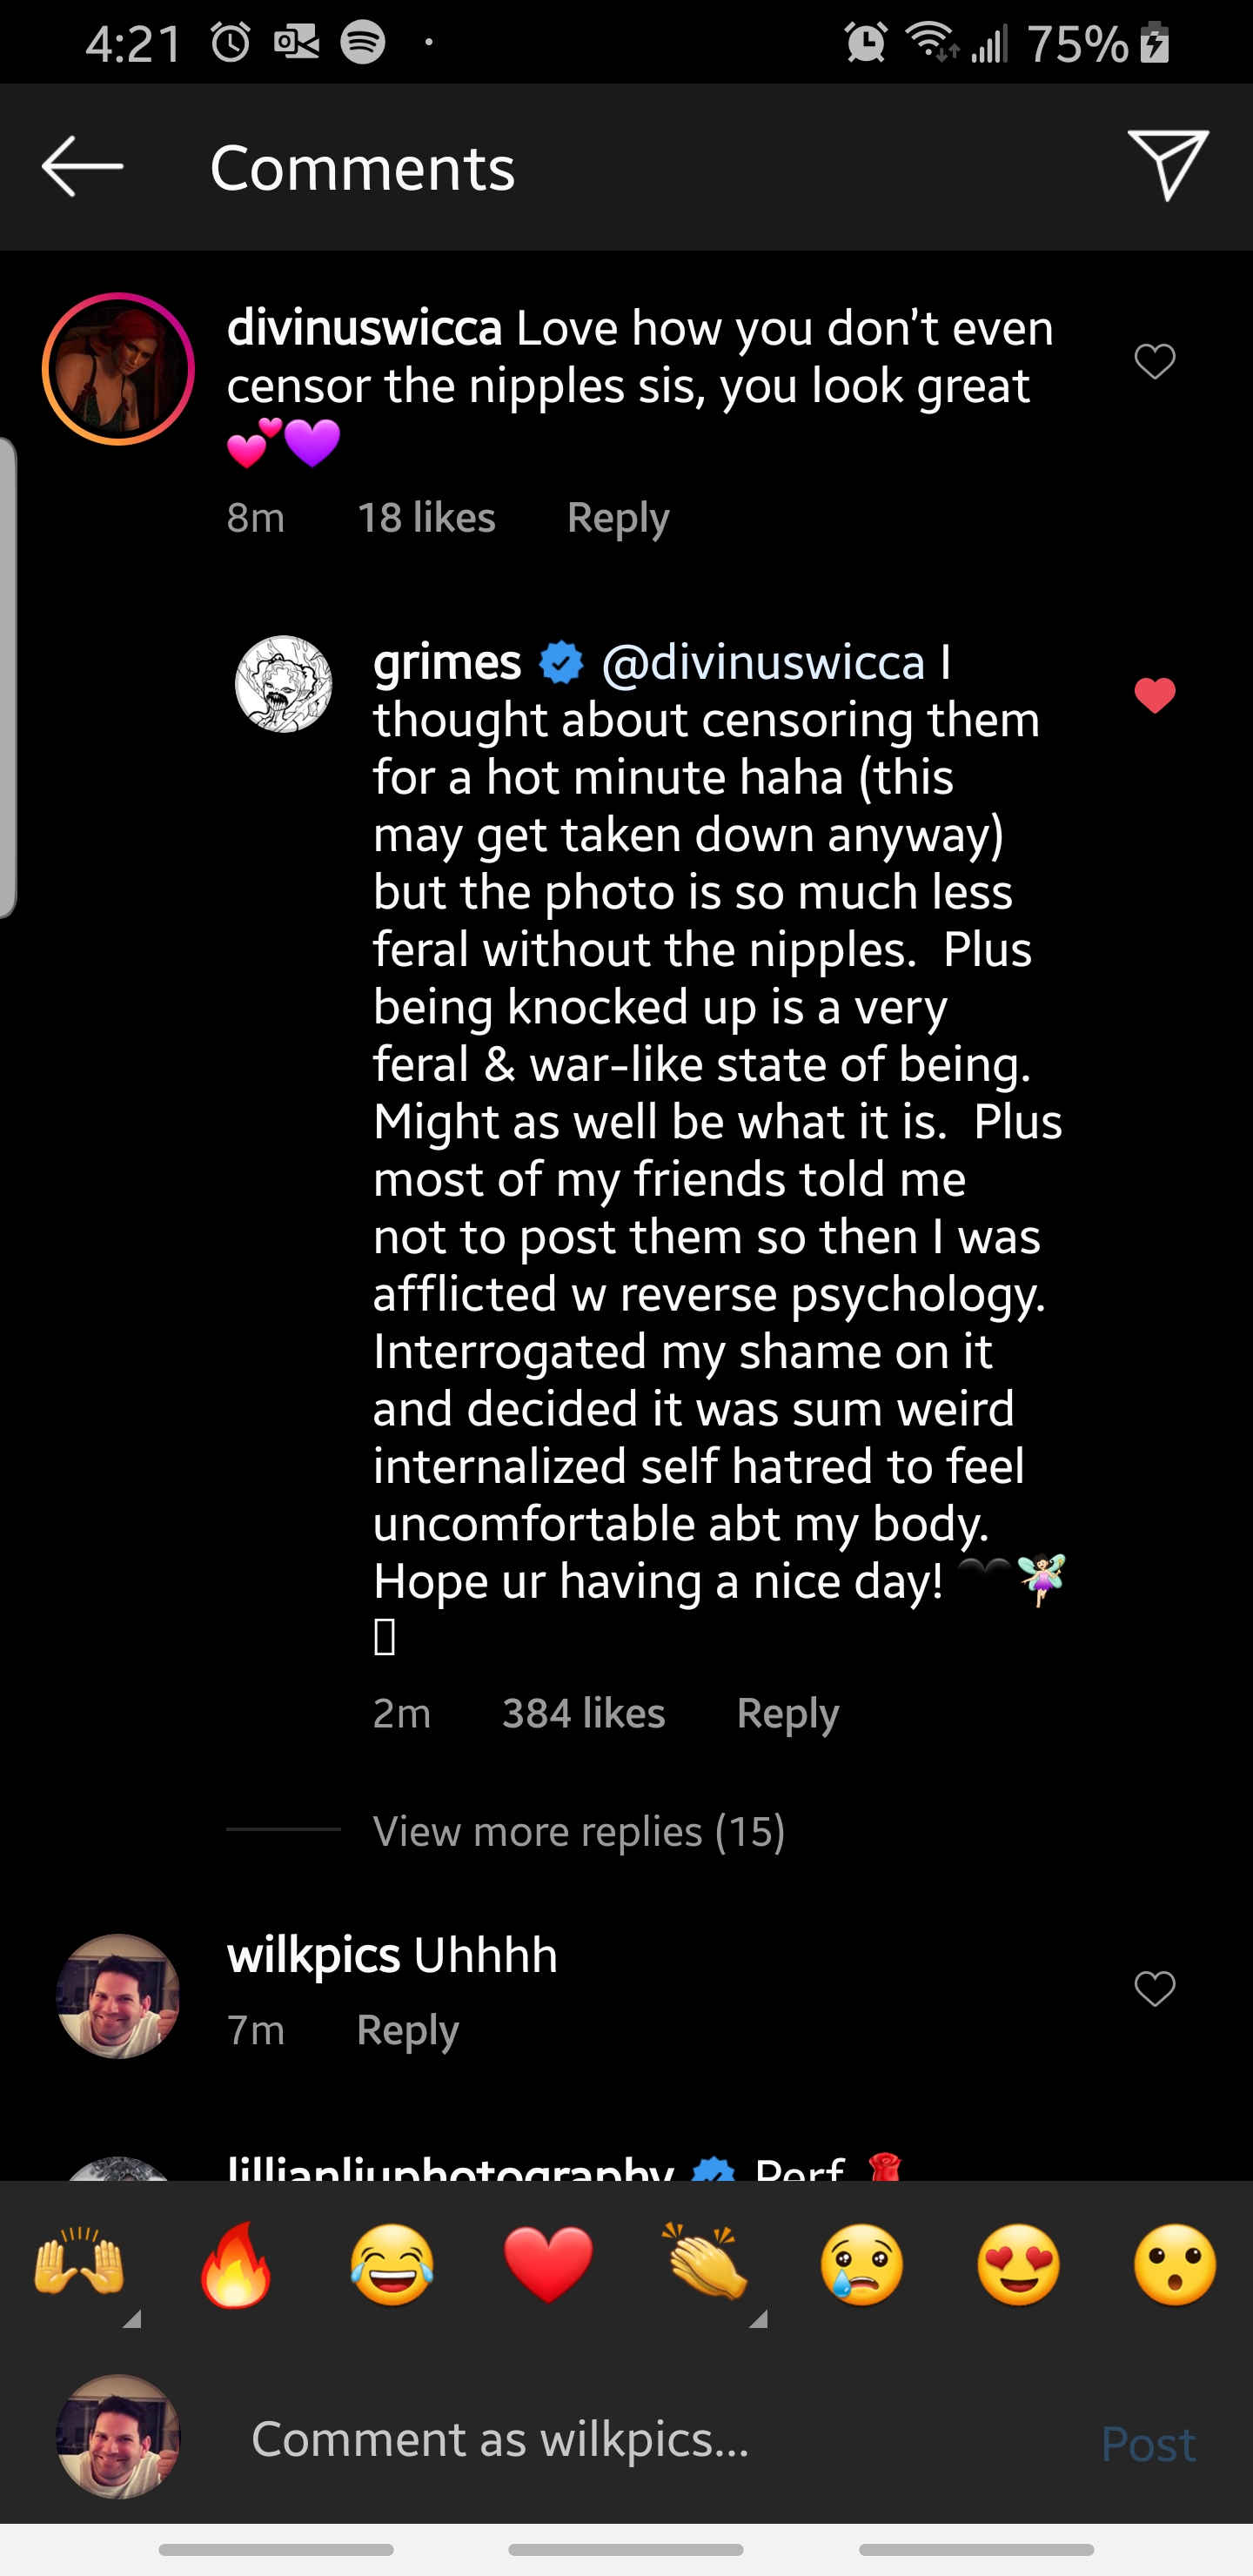Reply to divinuswicca's comment
The height and width of the screenshot is (2576, 1253).
tap(618, 518)
